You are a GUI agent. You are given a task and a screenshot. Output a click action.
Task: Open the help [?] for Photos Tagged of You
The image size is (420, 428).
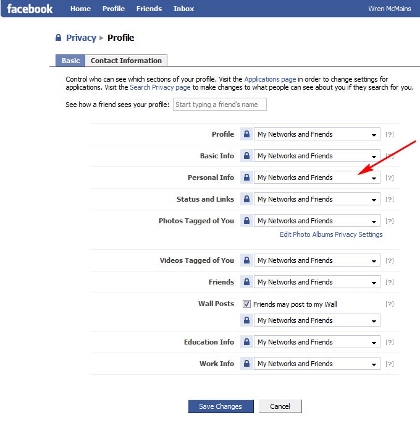(390, 221)
